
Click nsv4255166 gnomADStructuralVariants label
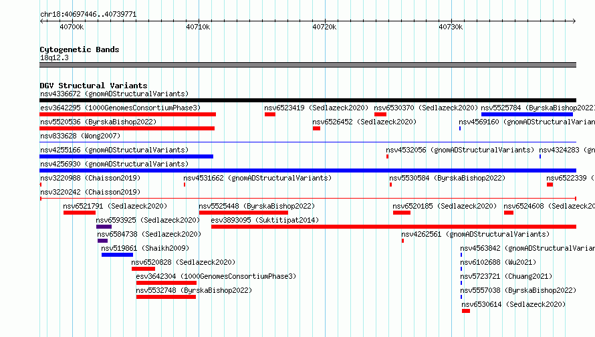(x=114, y=150)
